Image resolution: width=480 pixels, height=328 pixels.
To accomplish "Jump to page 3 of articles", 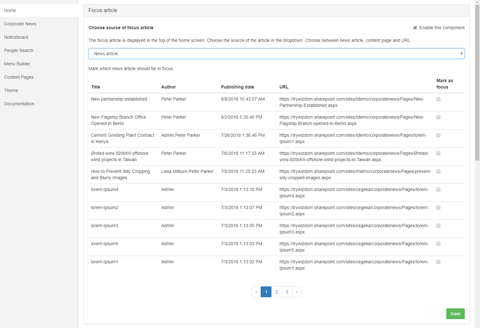I will [x=287, y=292].
